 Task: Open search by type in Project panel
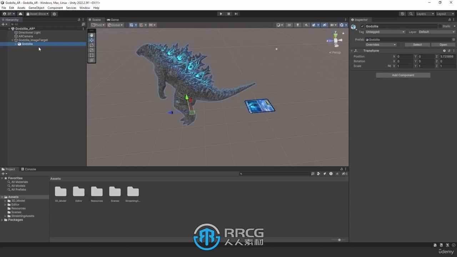click(x=319, y=174)
